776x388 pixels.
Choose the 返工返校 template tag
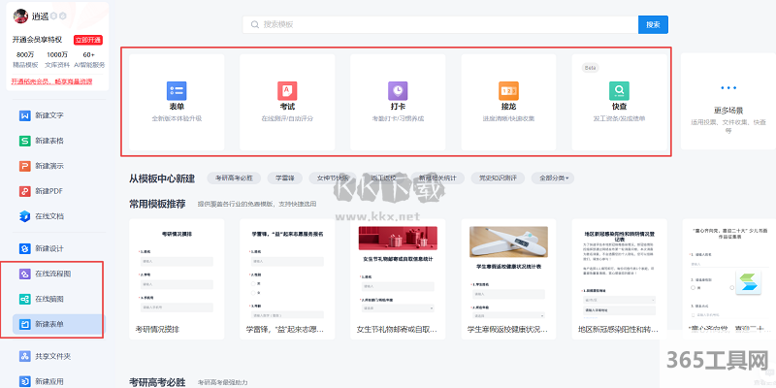pos(384,178)
